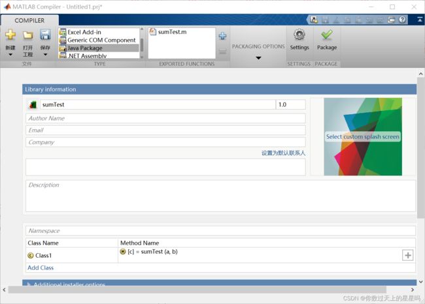Edit the library name sumTest field

pos(158,104)
